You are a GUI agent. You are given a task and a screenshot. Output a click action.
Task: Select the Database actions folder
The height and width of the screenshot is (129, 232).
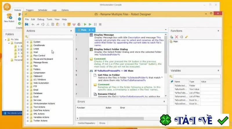[38, 93]
